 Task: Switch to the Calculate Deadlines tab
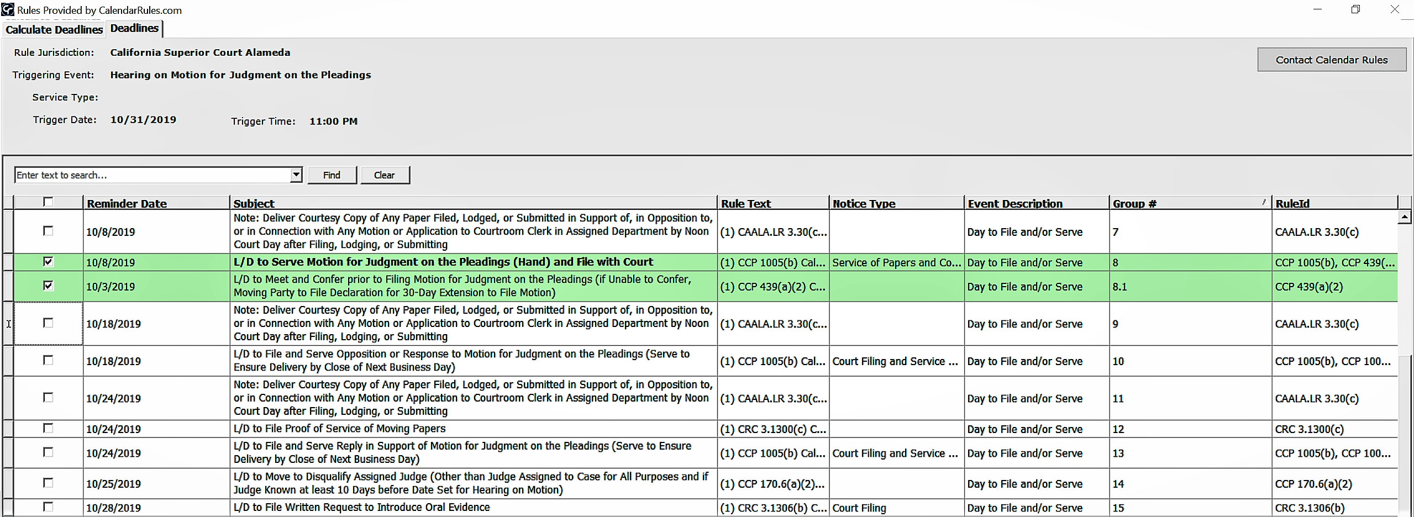54,29
